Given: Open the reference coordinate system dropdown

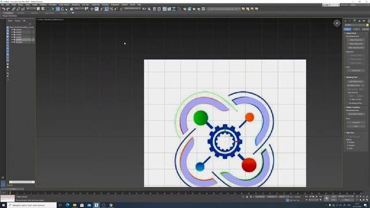Looking at the screenshot, I should [x=79, y=9].
